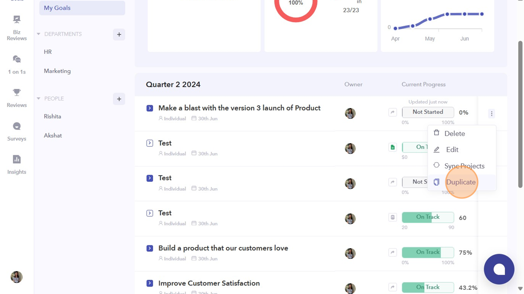Click the 75% progress value
524x294 pixels.
(465, 253)
